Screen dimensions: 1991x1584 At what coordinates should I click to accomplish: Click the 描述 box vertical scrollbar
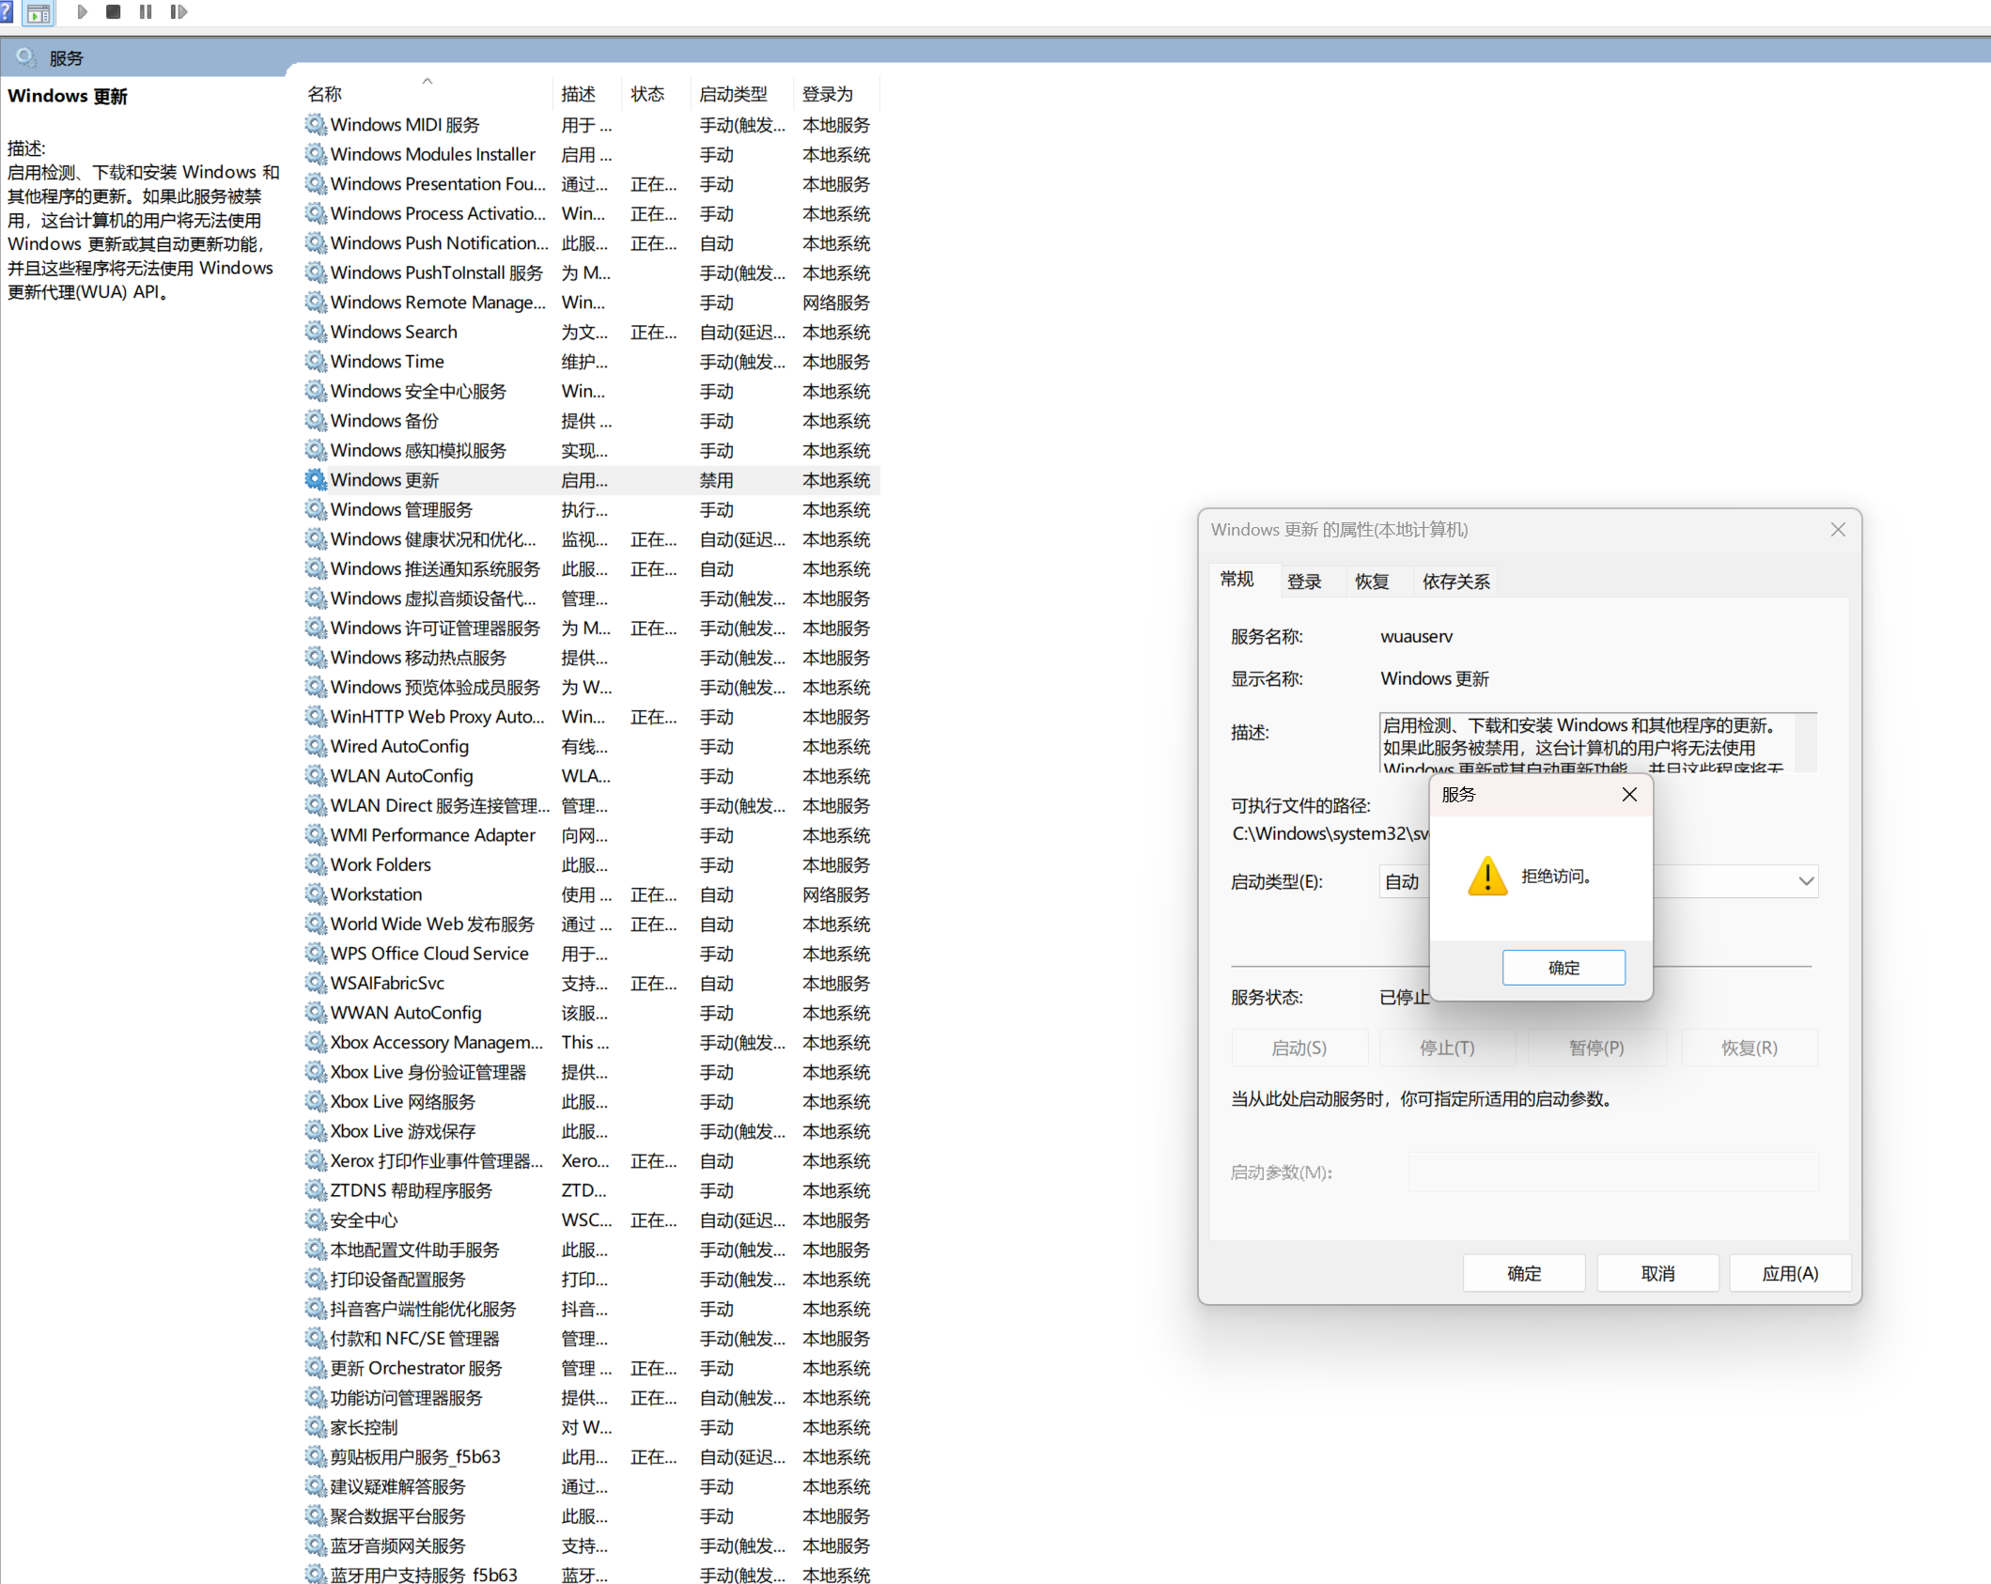coord(1806,743)
